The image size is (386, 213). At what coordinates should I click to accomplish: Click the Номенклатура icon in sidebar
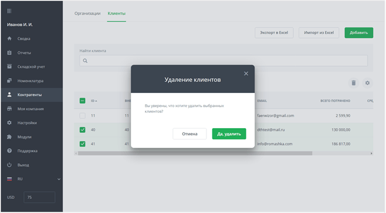click(9, 81)
